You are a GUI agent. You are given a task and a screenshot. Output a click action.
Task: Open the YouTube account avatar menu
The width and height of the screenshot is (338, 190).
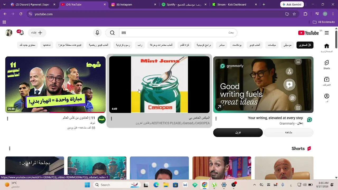pyautogui.click(x=9, y=33)
